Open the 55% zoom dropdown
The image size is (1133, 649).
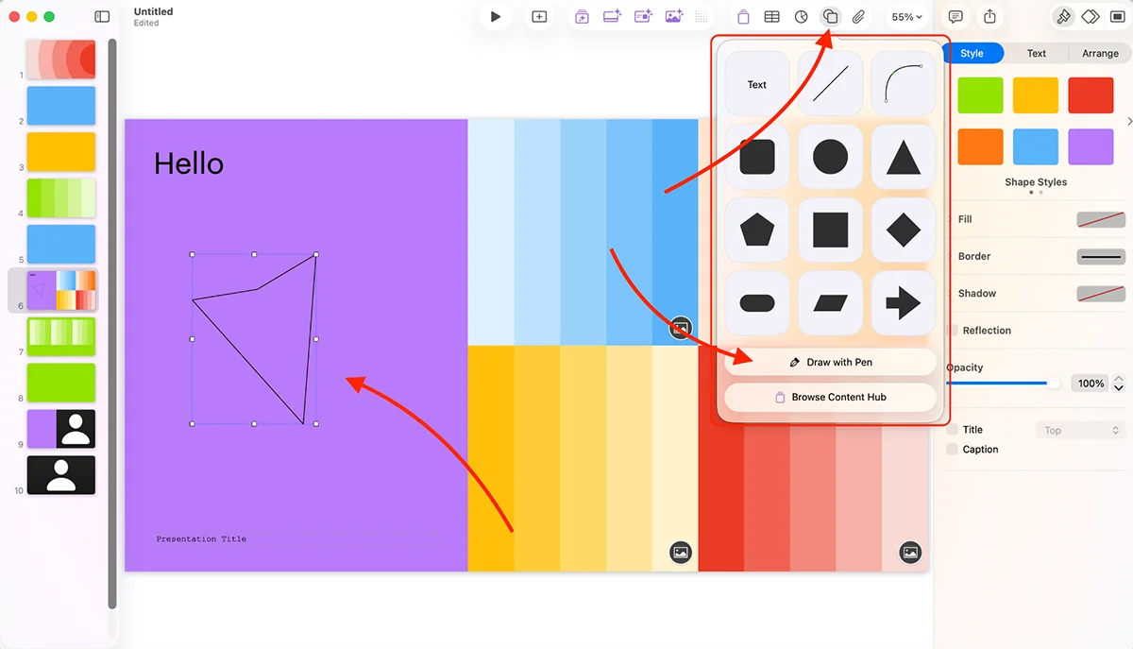906,17
